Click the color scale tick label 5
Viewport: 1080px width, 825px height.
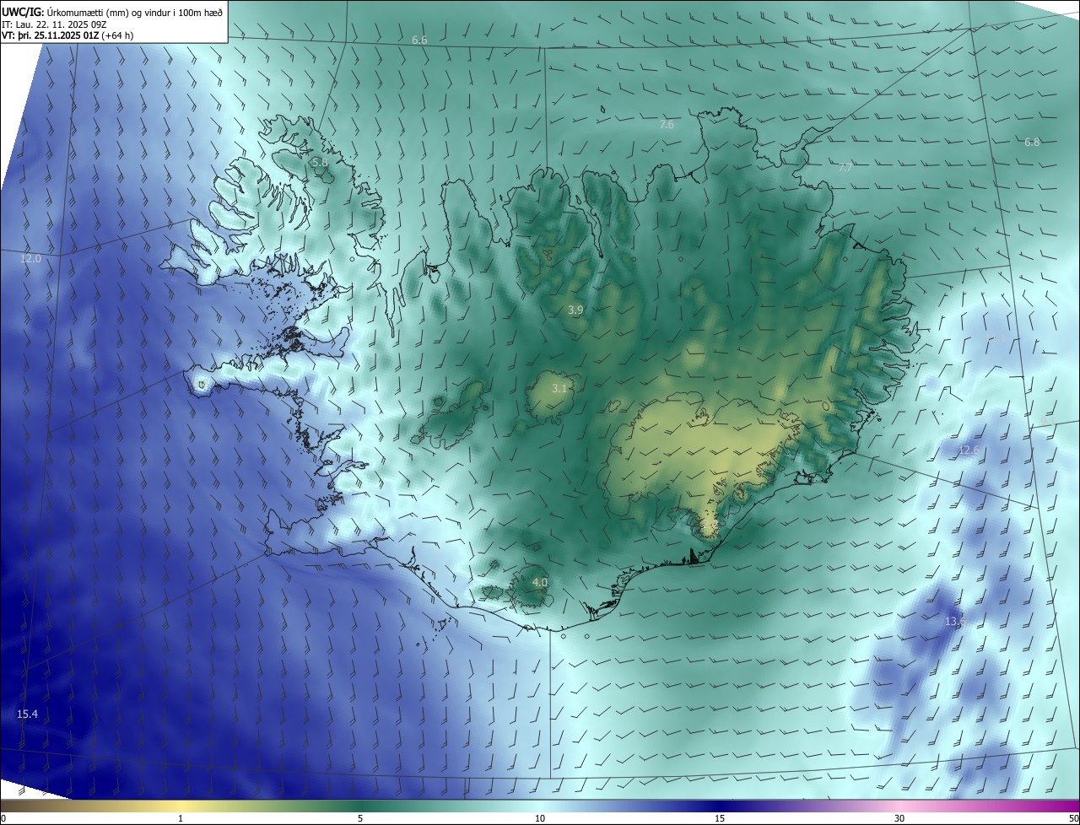360,818
